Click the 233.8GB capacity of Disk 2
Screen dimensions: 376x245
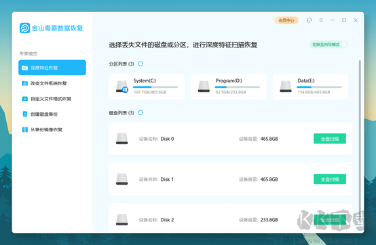[269, 220]
